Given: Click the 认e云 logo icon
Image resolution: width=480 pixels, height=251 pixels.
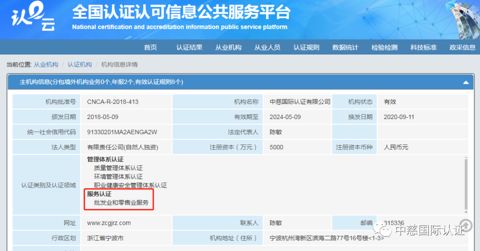Looking at the screenshot, I should coord(32,18).
